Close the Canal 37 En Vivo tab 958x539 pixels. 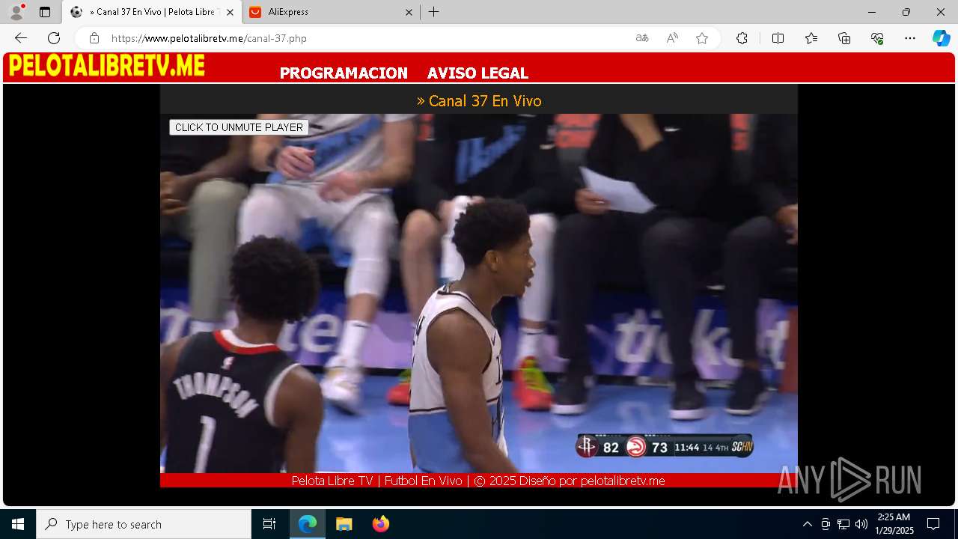pos(230,12)
